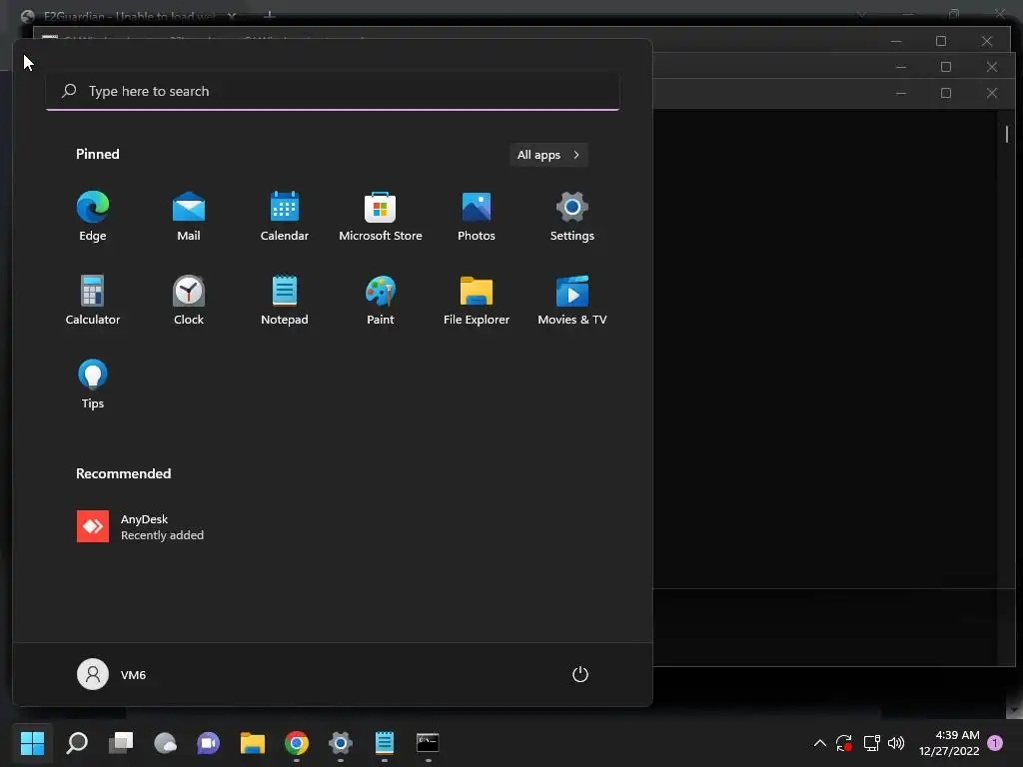Switch to Google Chrome on taskbar

296,743
